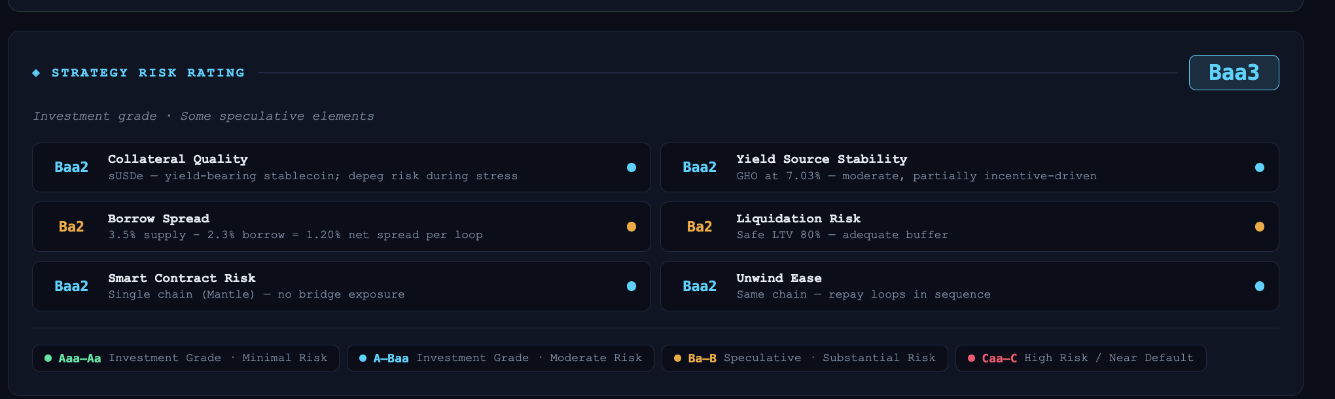
Task: Click the repay loops in sequence description
Action: (863, 294)
